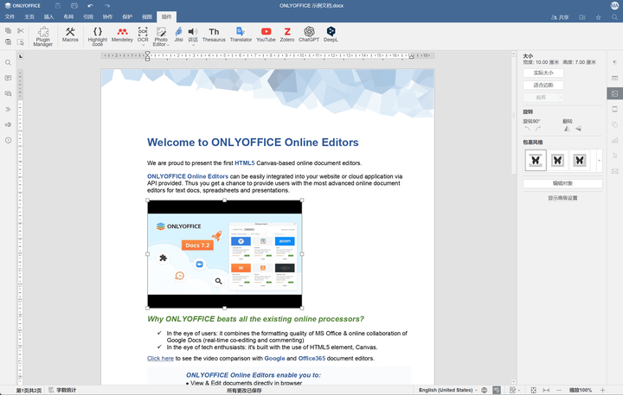Screen dimensions: 623x395
Task: Switch to the 主页 tab
Action: tap(29, 16)
